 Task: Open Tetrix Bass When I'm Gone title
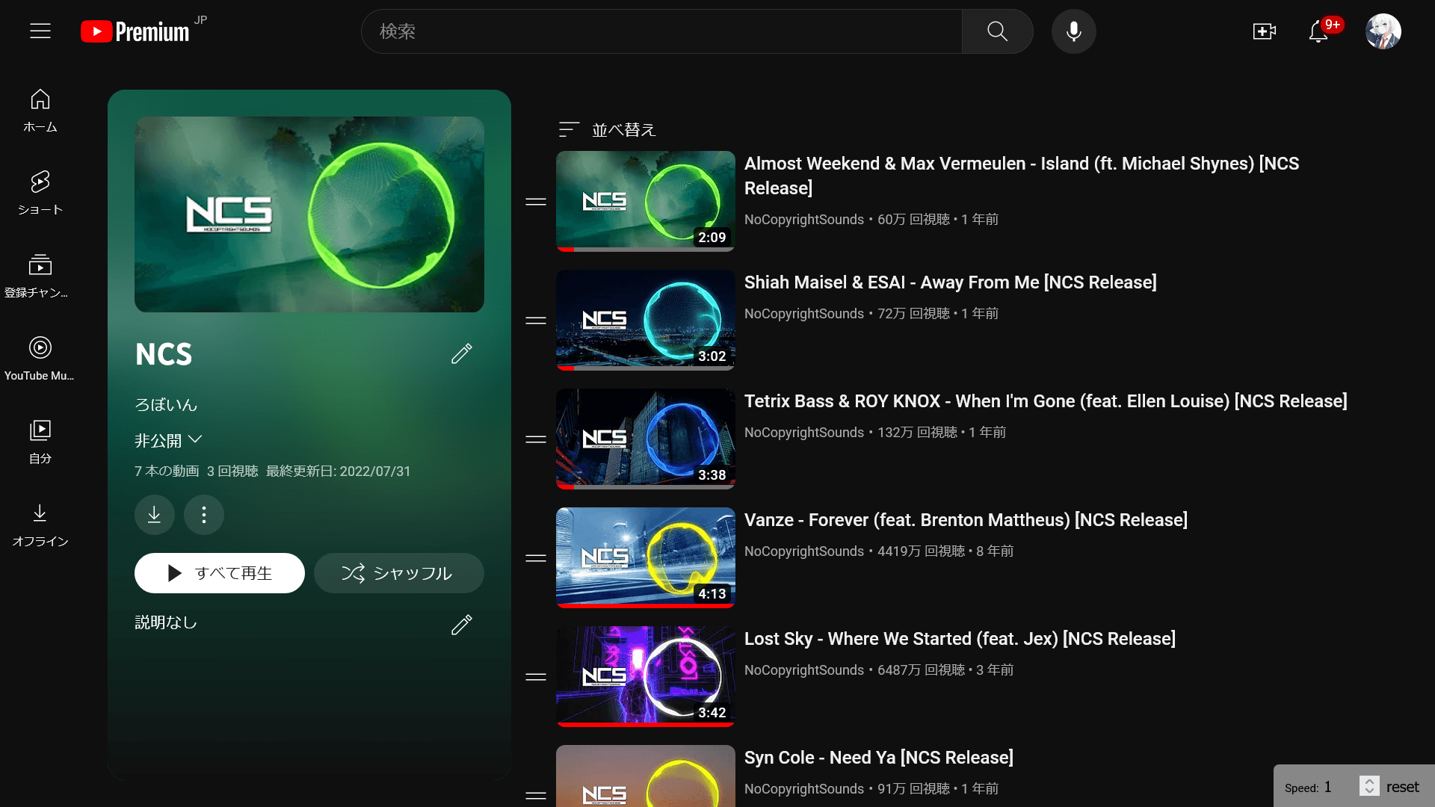[x=1046, y=401]
